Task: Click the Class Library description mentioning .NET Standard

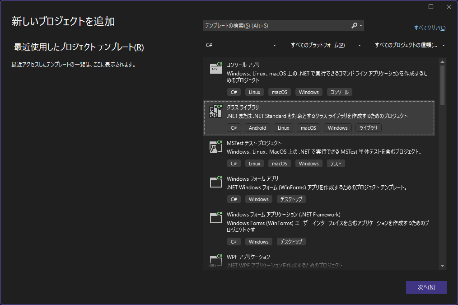Action: point(317,116)
